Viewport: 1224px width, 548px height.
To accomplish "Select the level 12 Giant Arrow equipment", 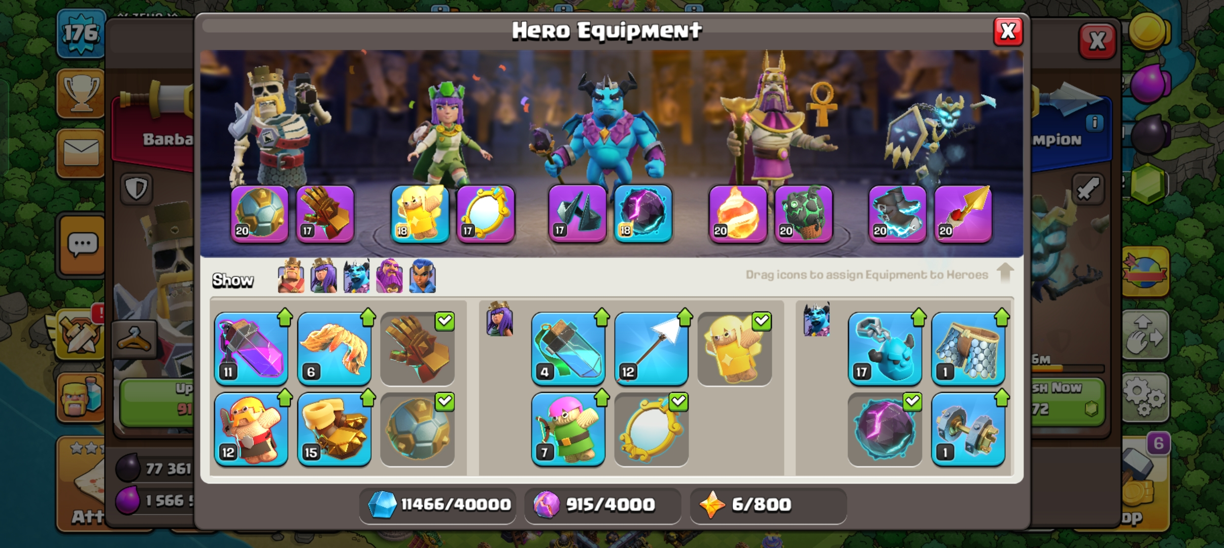I will 652,349.
